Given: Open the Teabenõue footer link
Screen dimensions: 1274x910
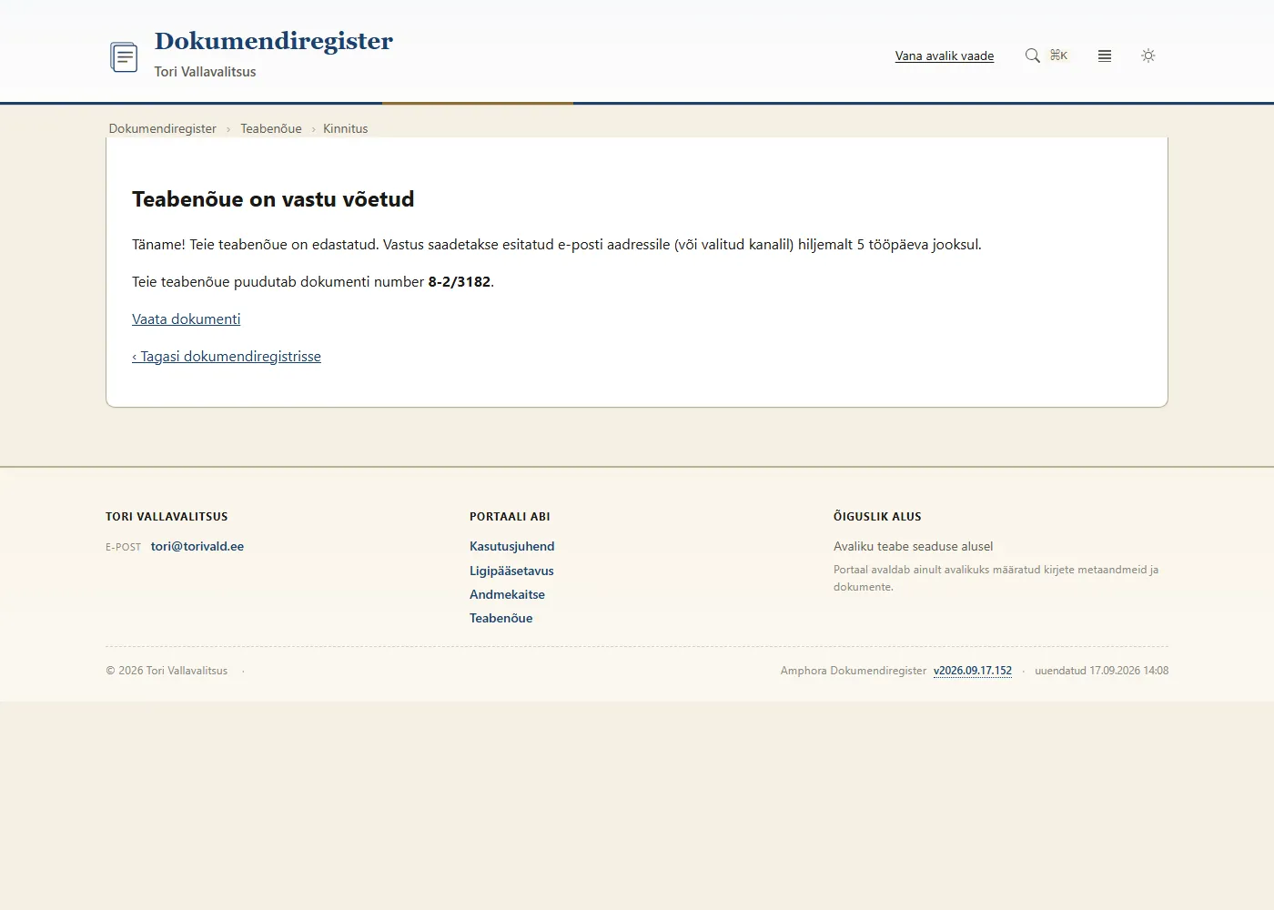Looking at the screenshot, I should pos(501,618).
